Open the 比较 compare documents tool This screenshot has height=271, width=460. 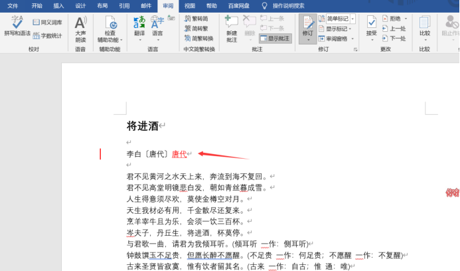425,28
